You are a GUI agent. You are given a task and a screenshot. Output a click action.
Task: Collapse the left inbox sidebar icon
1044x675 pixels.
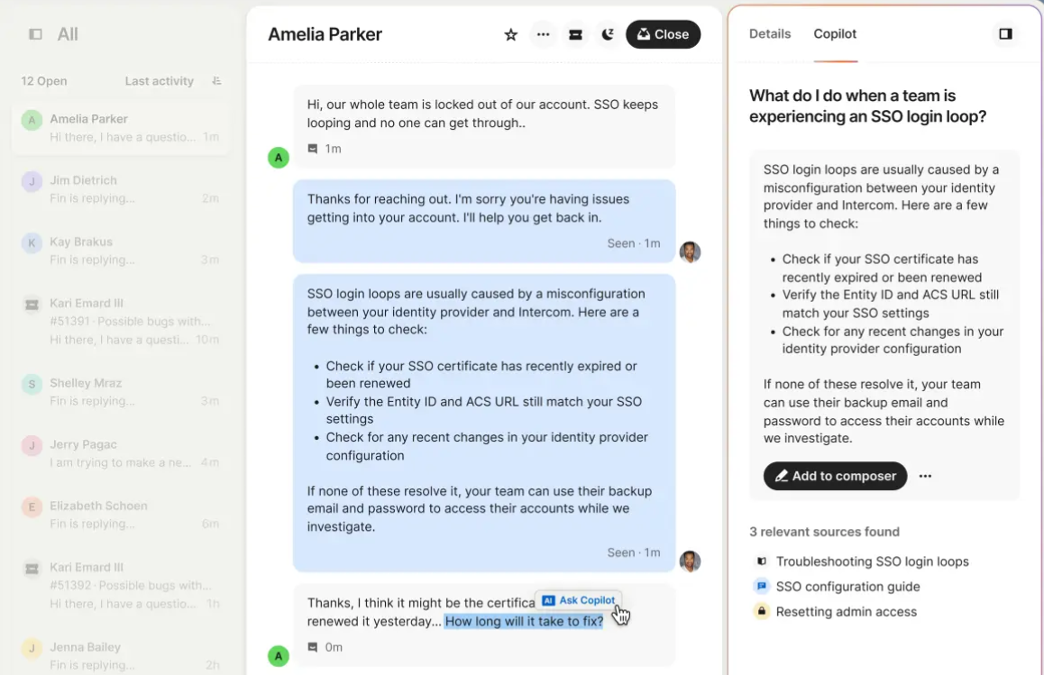35,34
